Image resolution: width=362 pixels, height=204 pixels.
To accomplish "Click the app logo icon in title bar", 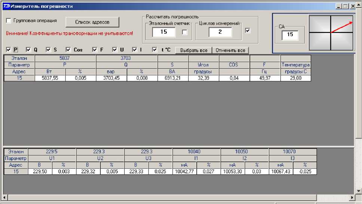I will click(6, 6).
